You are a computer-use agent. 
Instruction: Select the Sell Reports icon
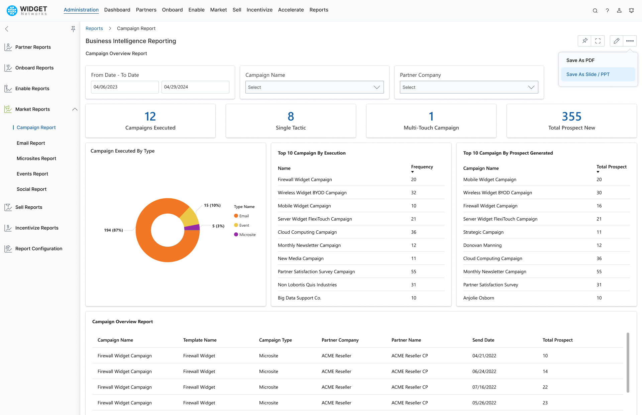point(8,207)
